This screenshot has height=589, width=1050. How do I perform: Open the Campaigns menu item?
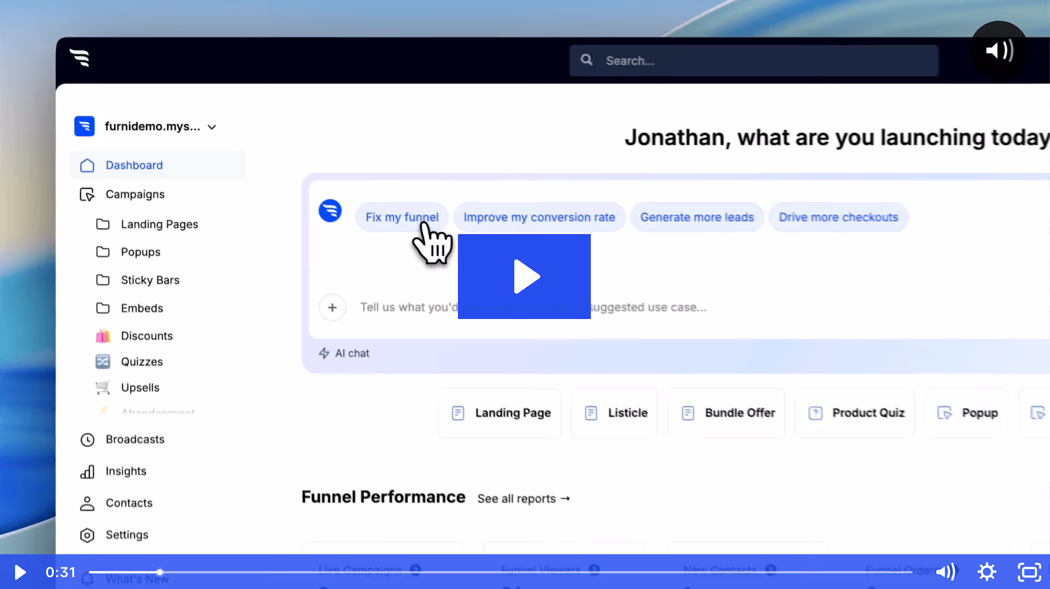point(134,194)
